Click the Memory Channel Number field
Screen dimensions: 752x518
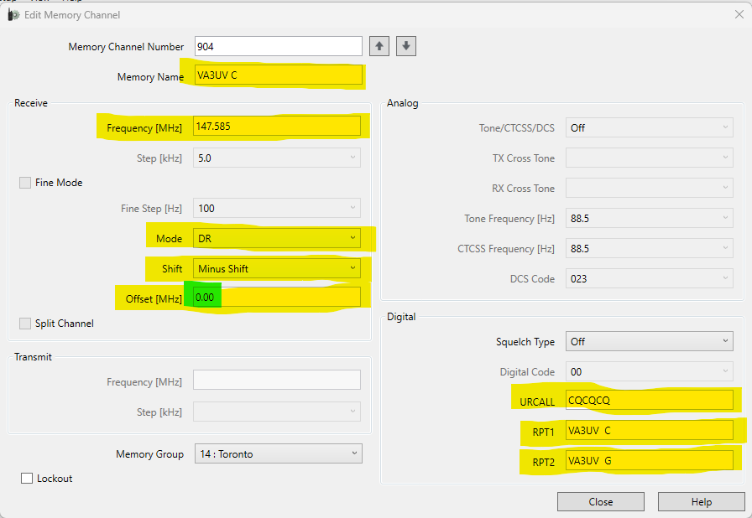pyautogui.click(x=277, y=46)
